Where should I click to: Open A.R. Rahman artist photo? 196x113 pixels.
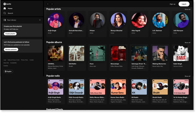coord(160,20)
